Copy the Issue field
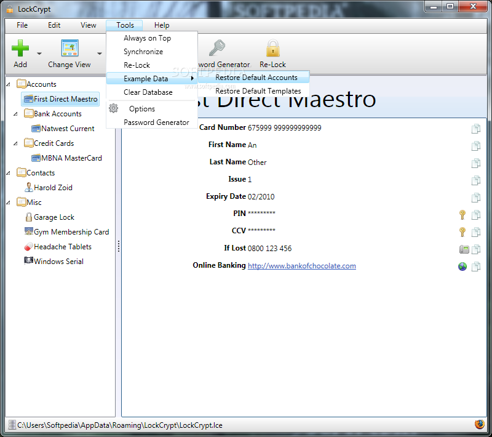Image resolution: width=492 pixels, height=437 pixels. [476, 180]
